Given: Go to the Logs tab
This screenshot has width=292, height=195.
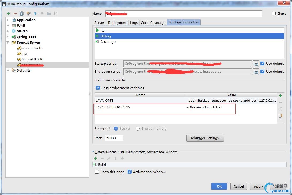Looking at the screenshot, I should 134,22.
